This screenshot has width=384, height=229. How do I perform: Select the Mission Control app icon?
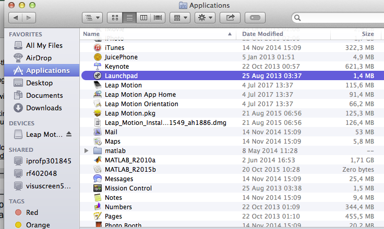tap(98, 188)
